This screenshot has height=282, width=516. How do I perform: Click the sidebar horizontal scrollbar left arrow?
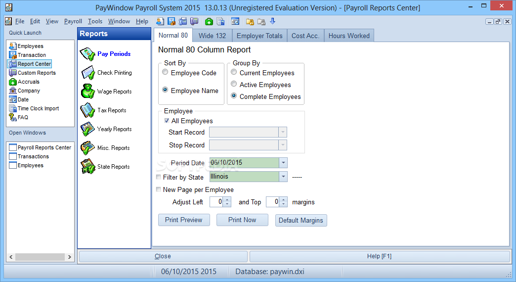[11, 257]
